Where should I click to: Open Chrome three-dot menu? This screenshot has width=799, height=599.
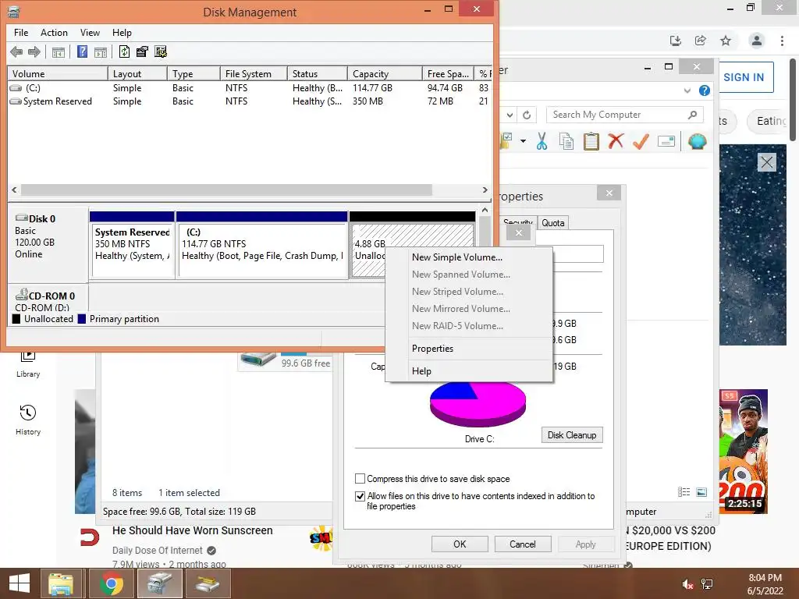click(x=782, y=41)
